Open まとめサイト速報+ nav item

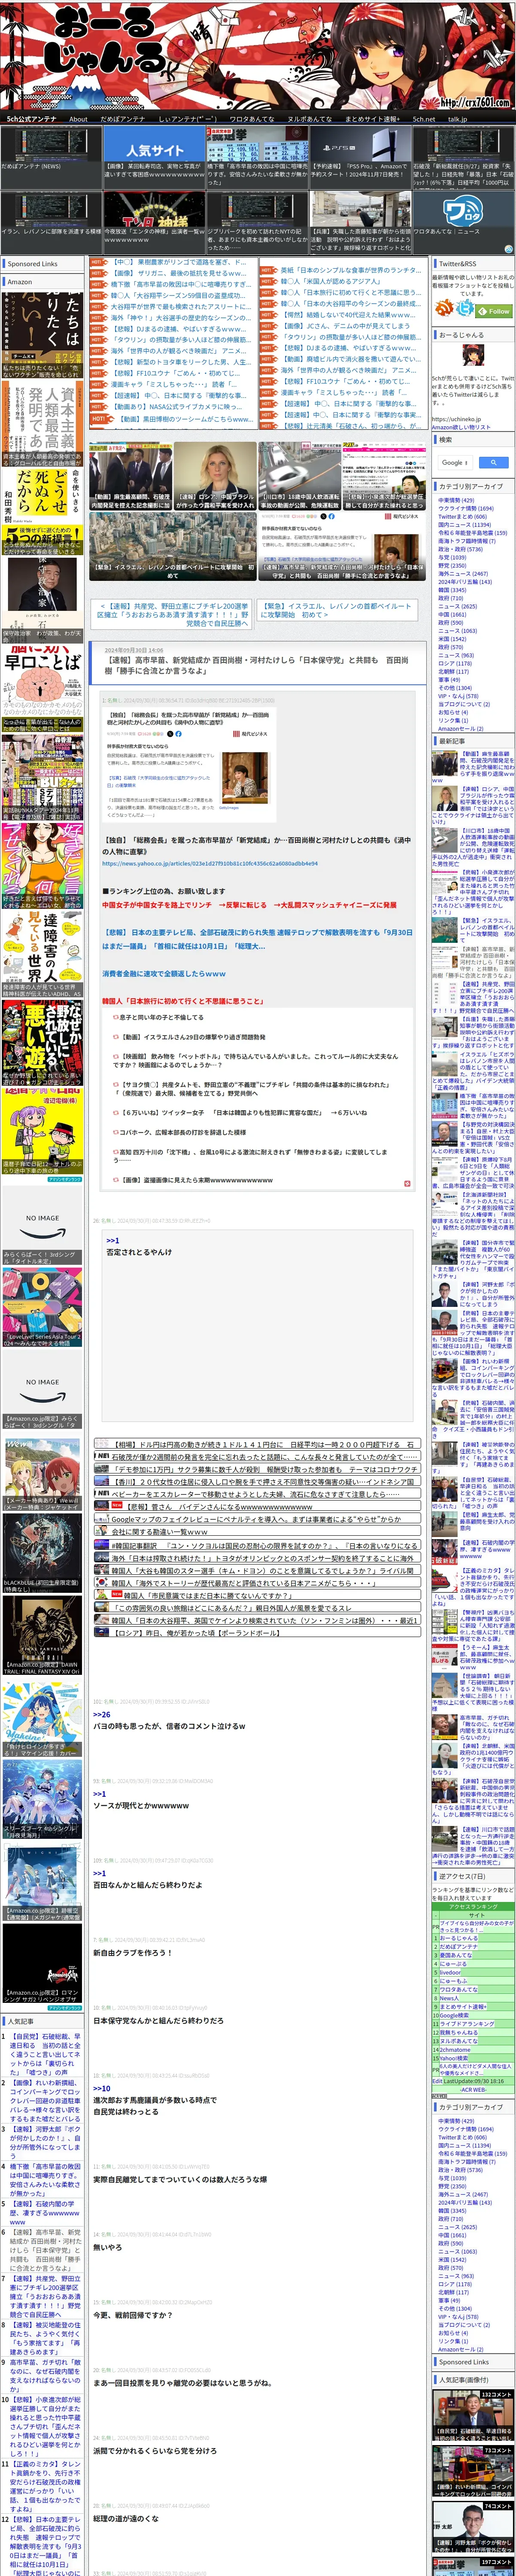point(372,119)
